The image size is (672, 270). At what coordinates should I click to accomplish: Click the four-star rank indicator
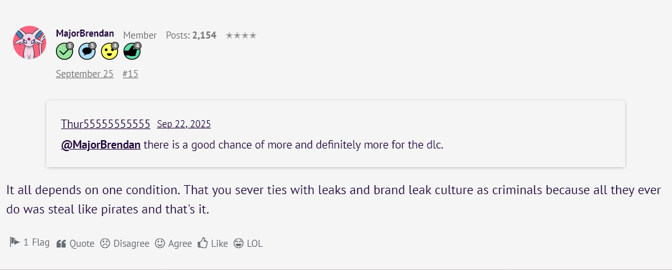pyautogui.click(x=241, y=35)
